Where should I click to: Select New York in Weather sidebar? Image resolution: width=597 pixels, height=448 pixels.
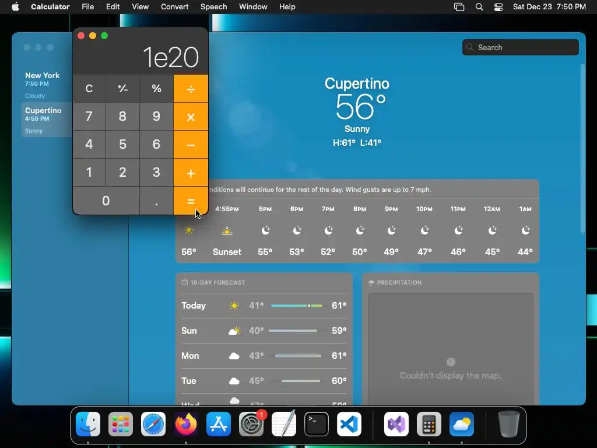tap(47, 85)
